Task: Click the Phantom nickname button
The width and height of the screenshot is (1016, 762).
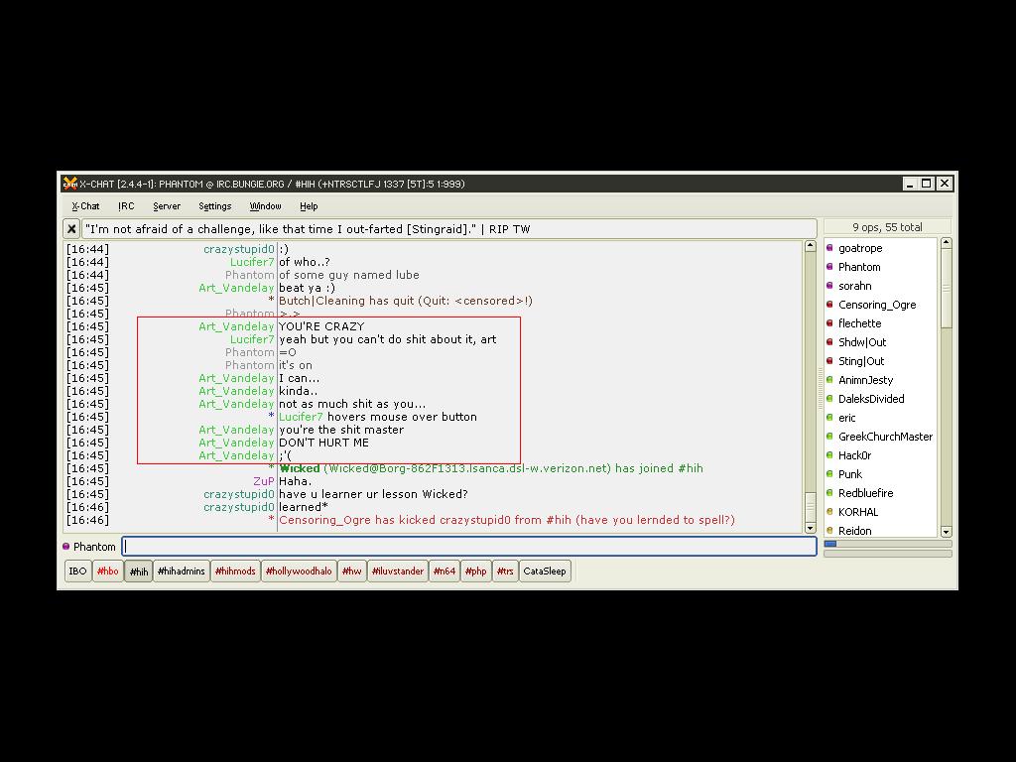Action: pos(94,547)
